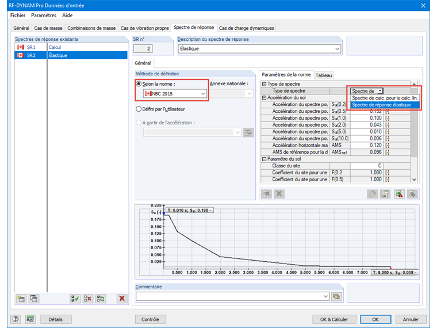Select all spectra with green check icon

click(75, 299)
